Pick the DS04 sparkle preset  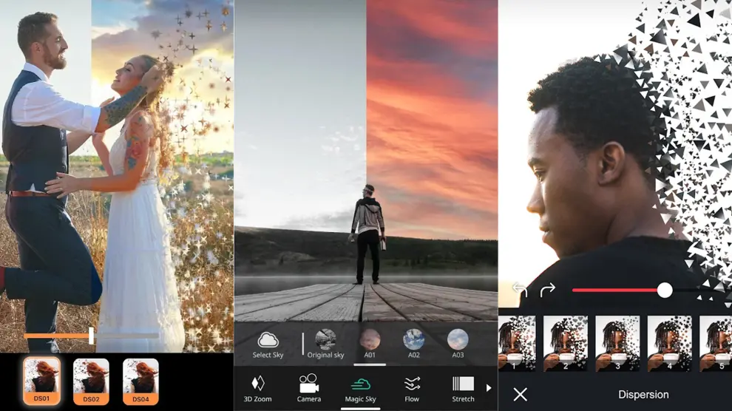coord(140,381)
